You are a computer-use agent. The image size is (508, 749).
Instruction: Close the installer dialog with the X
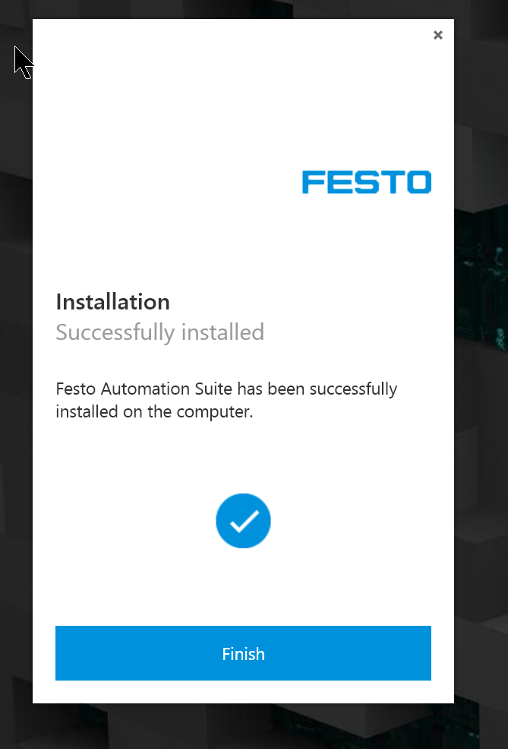(438, 35)
